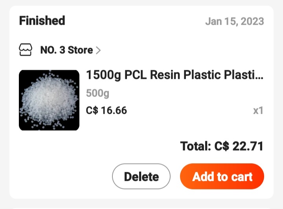Click the x1 quantity indicator
The width and height of the screenshot is (283, 209).
[258, 111]
